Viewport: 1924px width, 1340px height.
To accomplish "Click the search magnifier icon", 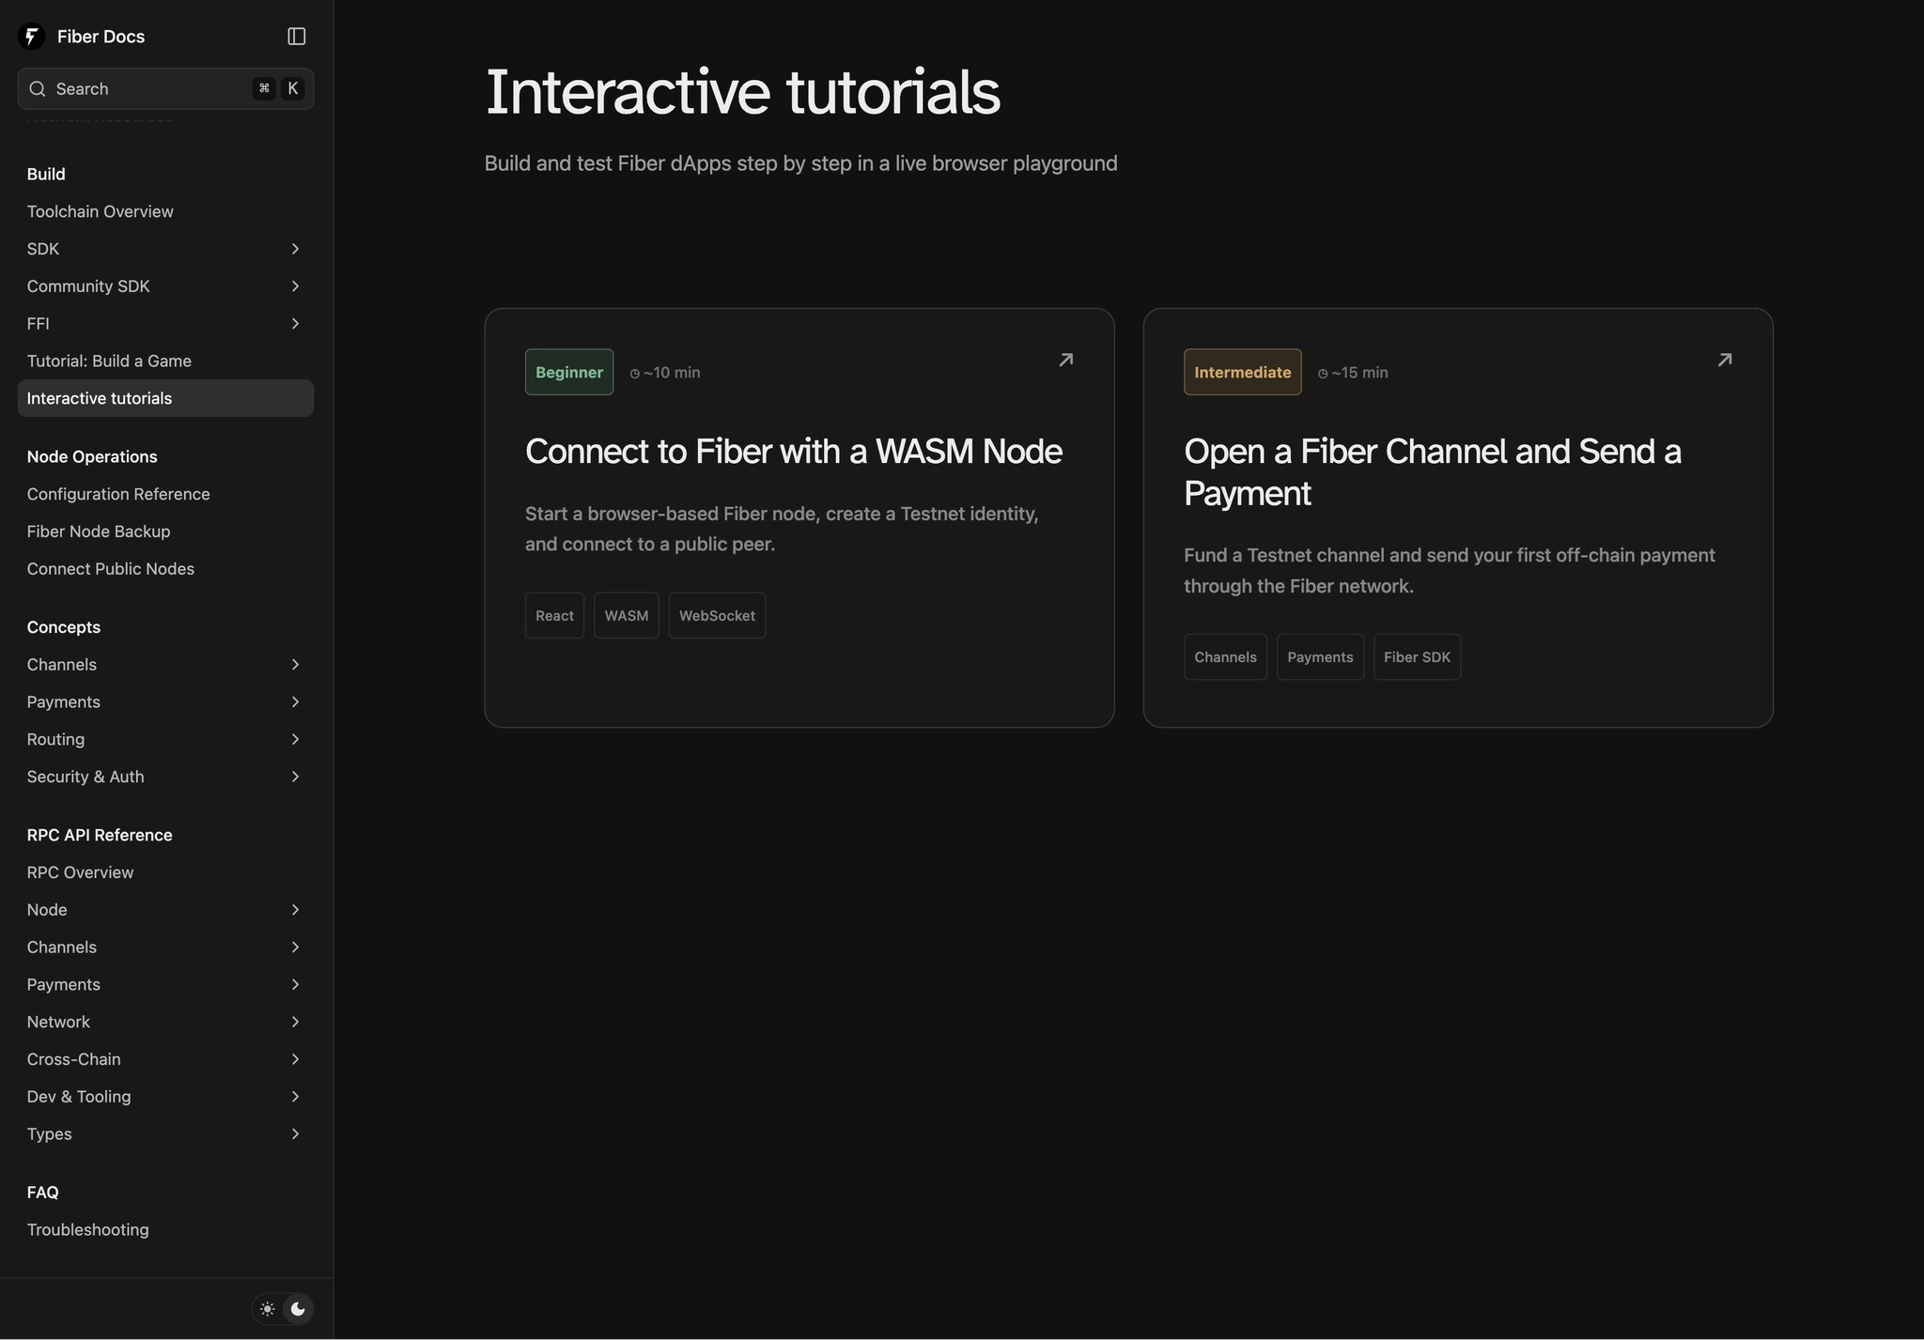I will pyautogui.click(x=38, y=89).
